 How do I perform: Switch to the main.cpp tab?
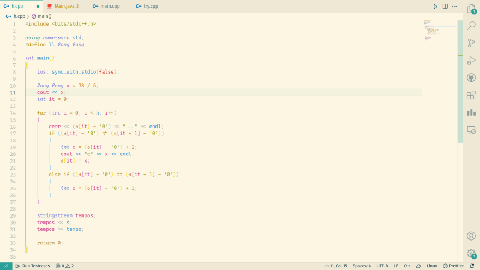110,6
